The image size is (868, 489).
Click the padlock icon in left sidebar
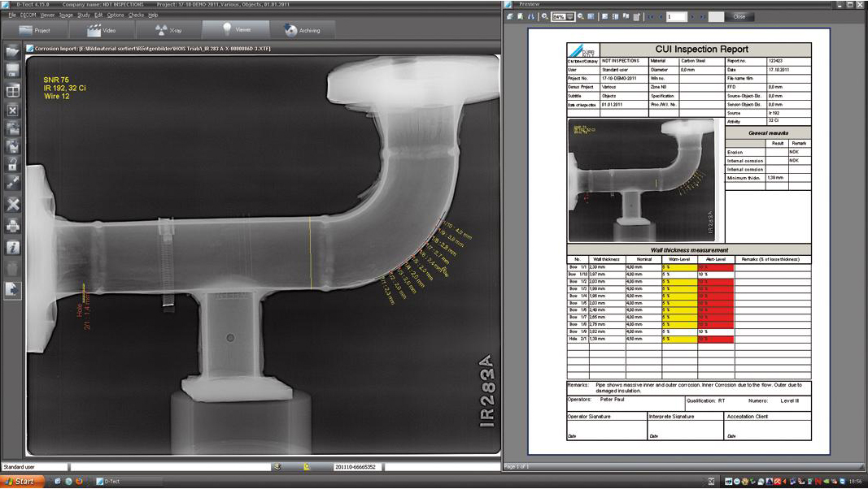click(x=12, y=165)
